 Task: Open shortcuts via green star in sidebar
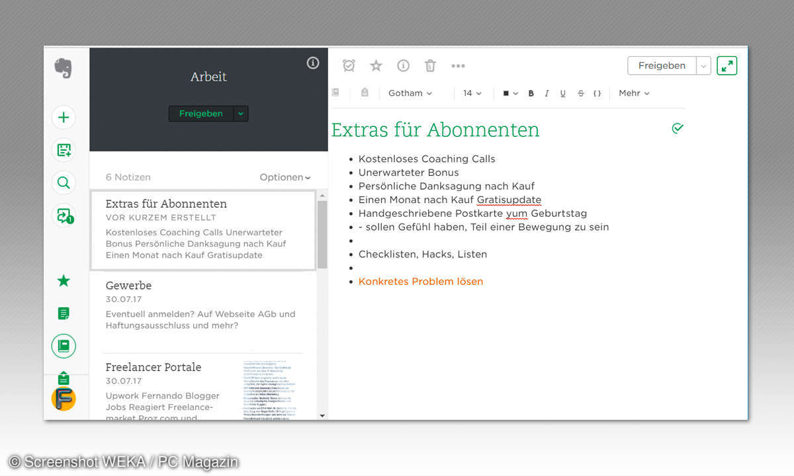pyautogui.click(x=64, y=281)
